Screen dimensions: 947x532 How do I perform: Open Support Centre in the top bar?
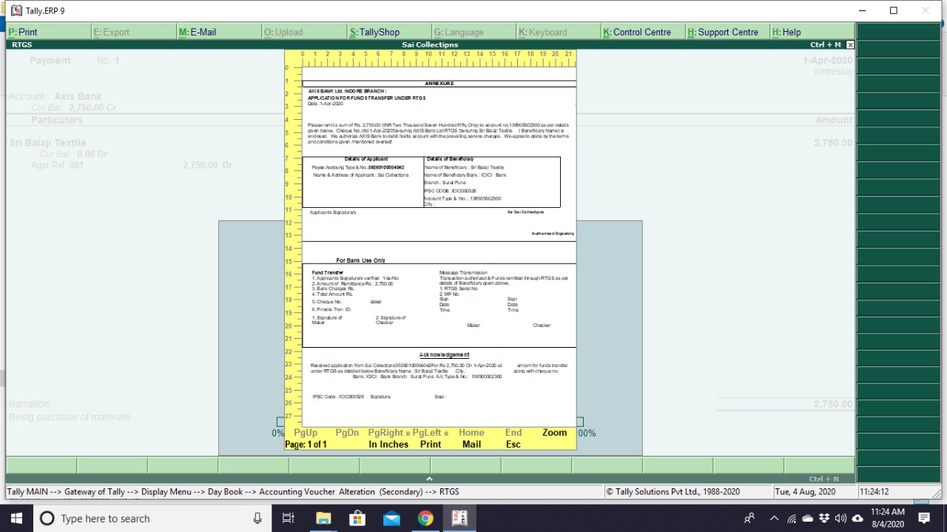pyautogui.click(x=723, y=32)
